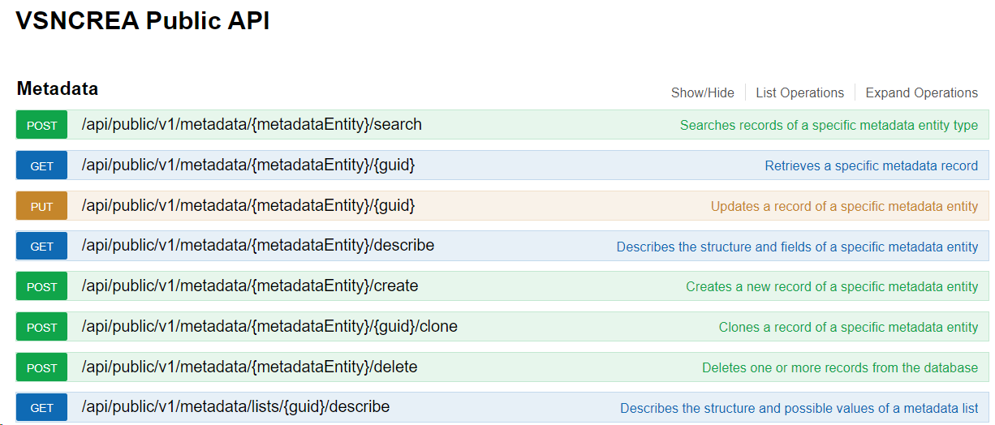Screen dimensions: 995x425
Task: Click the GET badge for the lists describe endpoint
Action: tap(41, 408)
